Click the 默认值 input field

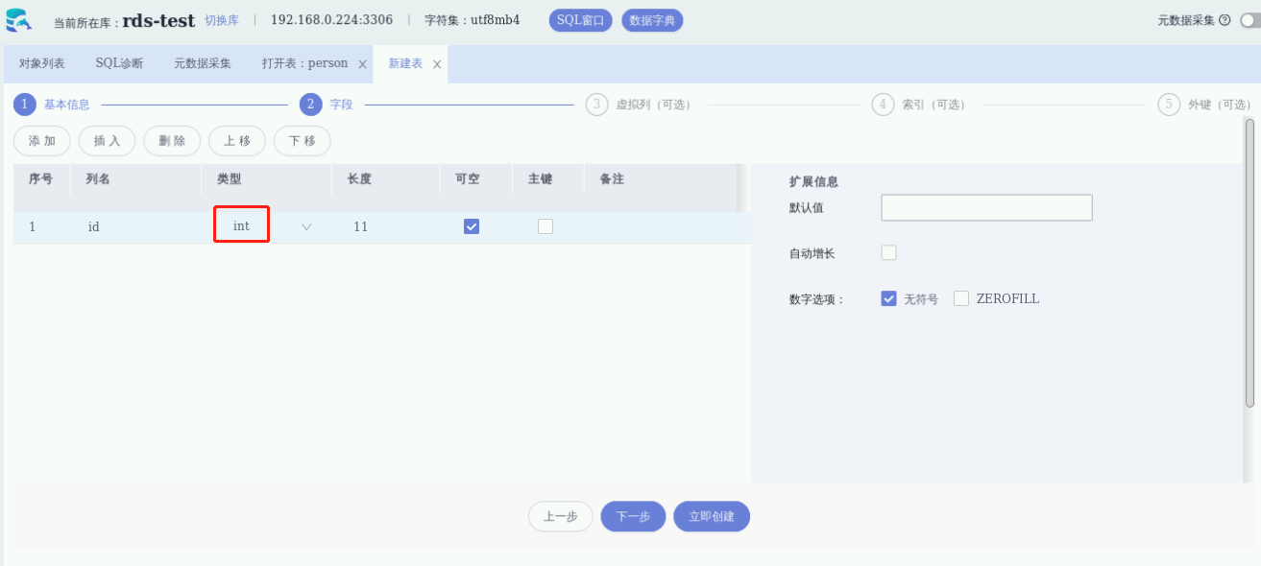tap(986, 208)
